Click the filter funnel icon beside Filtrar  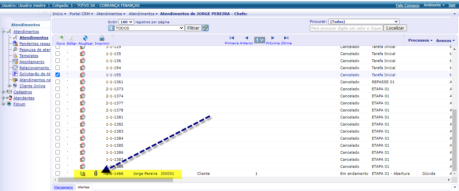pos(205,28)
